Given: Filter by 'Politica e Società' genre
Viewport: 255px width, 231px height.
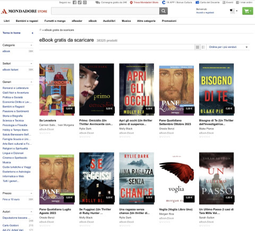Looking at the screenshot, I should [13, 97].
